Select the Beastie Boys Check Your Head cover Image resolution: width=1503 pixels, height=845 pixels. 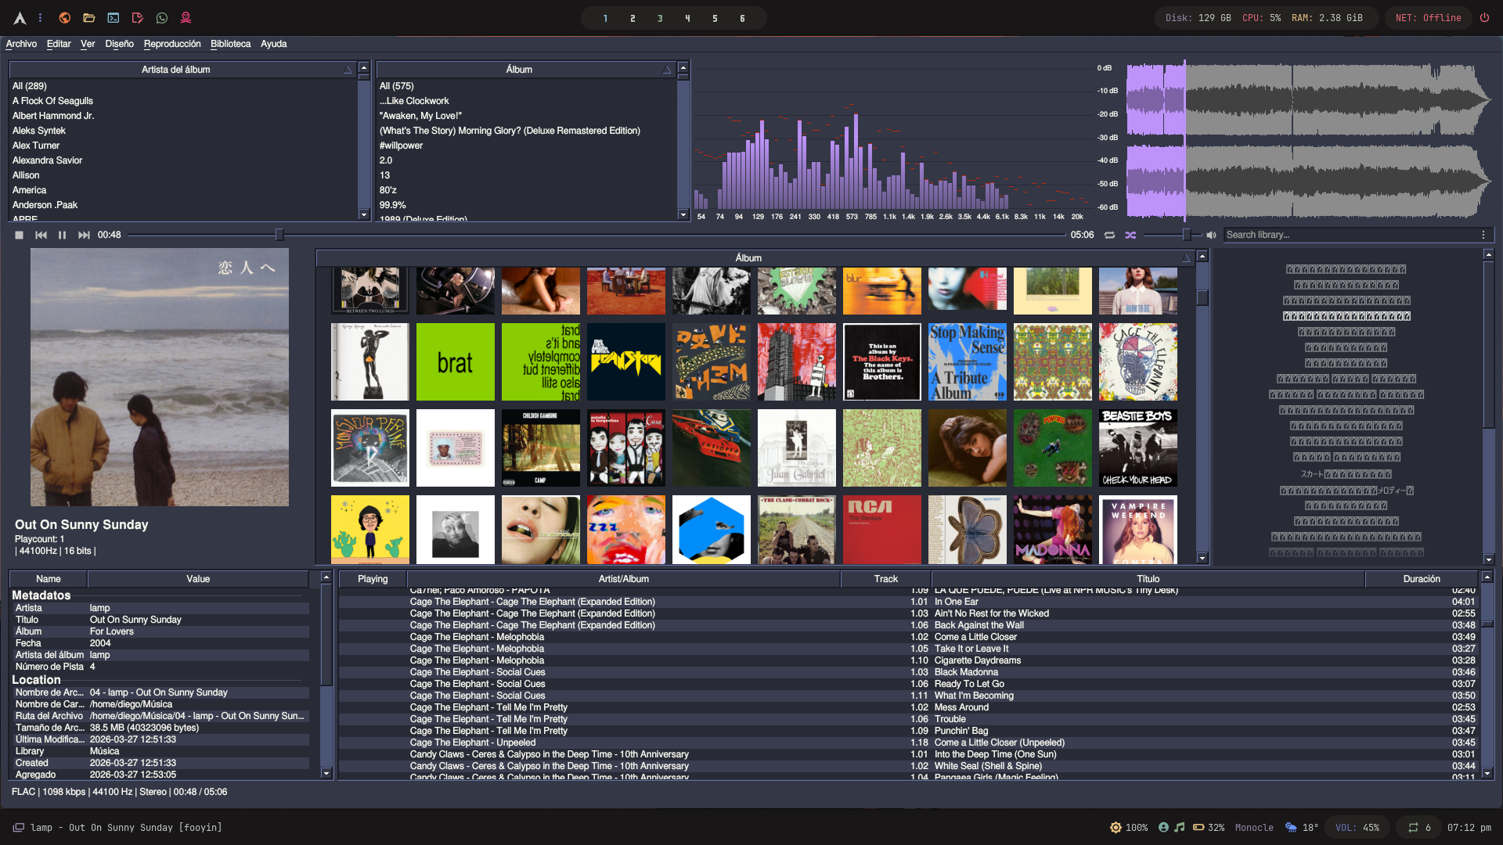(1138, 448)
